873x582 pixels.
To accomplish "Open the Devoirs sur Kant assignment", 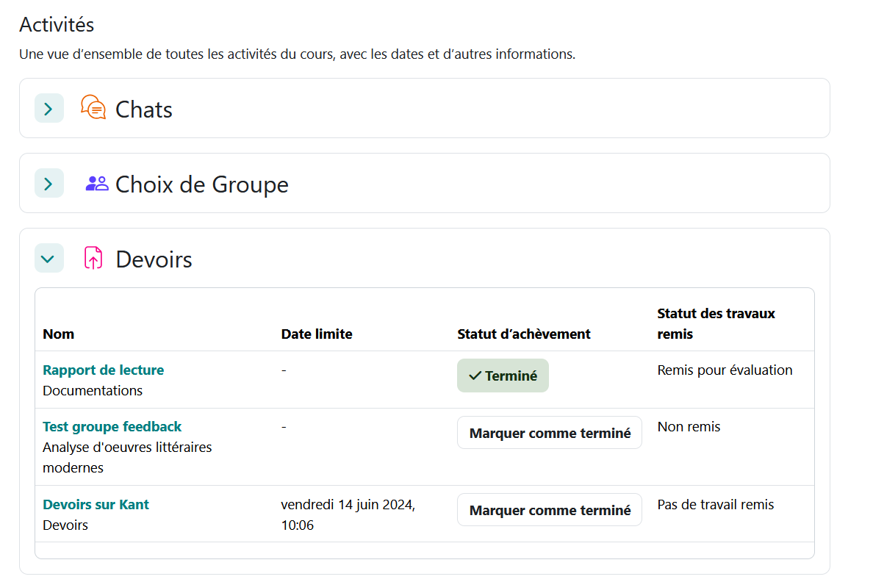I will (96, 505).
